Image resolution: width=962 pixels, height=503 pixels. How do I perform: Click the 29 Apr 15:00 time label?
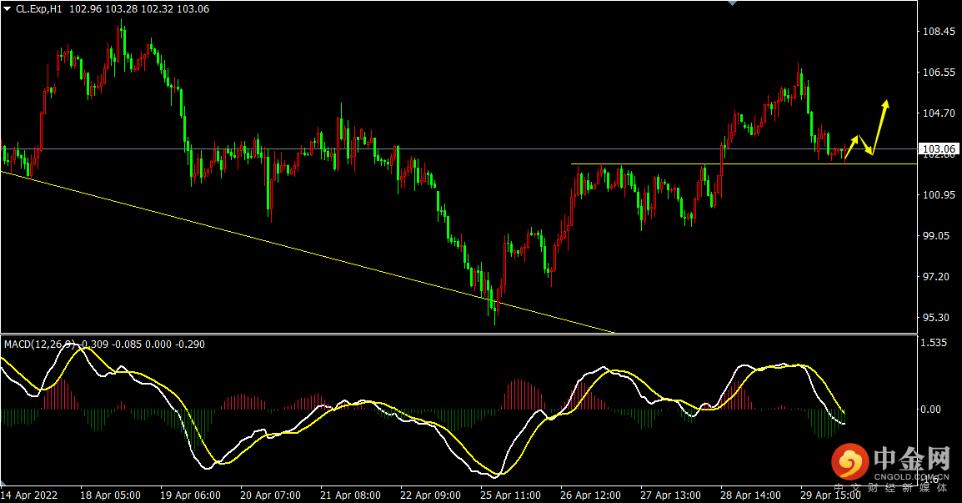(830, 495)
